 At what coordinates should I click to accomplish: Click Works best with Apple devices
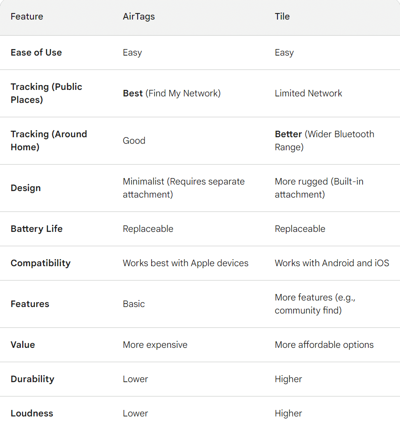click(x=185, y=263)
